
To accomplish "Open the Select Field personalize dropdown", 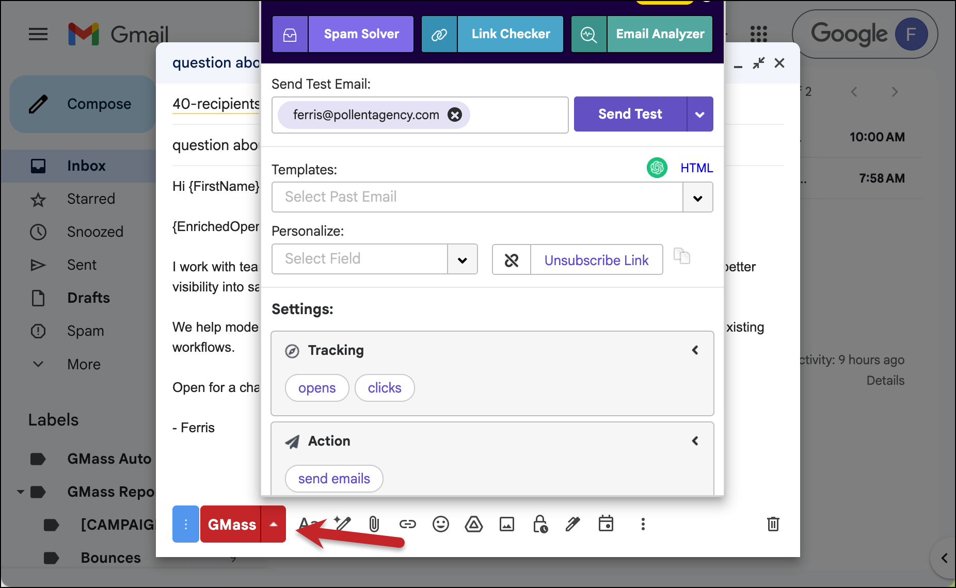I will [462, 259].
